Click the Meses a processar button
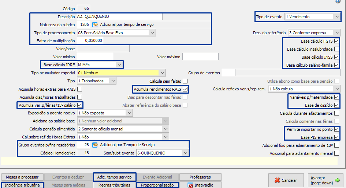The width and height of the screenshot is (346, 188). coord(22,177)
